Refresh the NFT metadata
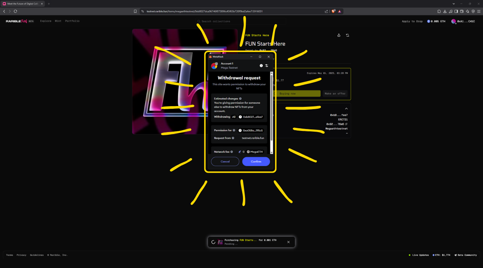The image size is (483, 268). point(348,35)
